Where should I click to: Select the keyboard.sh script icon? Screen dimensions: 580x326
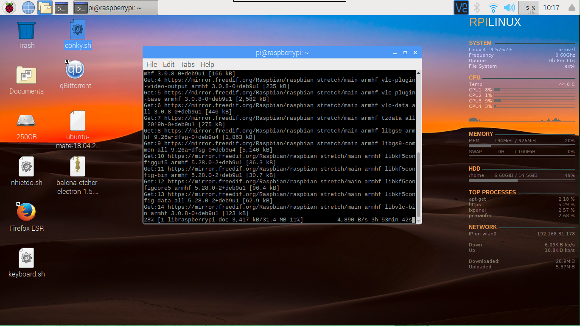(26, 263)
